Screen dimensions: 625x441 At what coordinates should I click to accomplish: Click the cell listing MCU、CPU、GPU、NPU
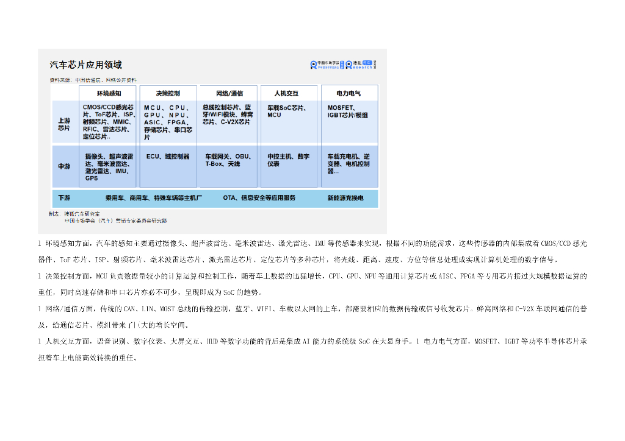(x=168, y=122)
